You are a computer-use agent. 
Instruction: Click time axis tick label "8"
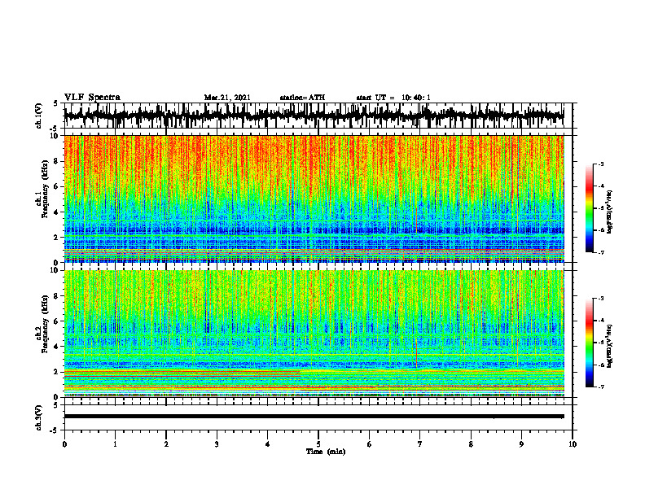(x=471, y=444)
